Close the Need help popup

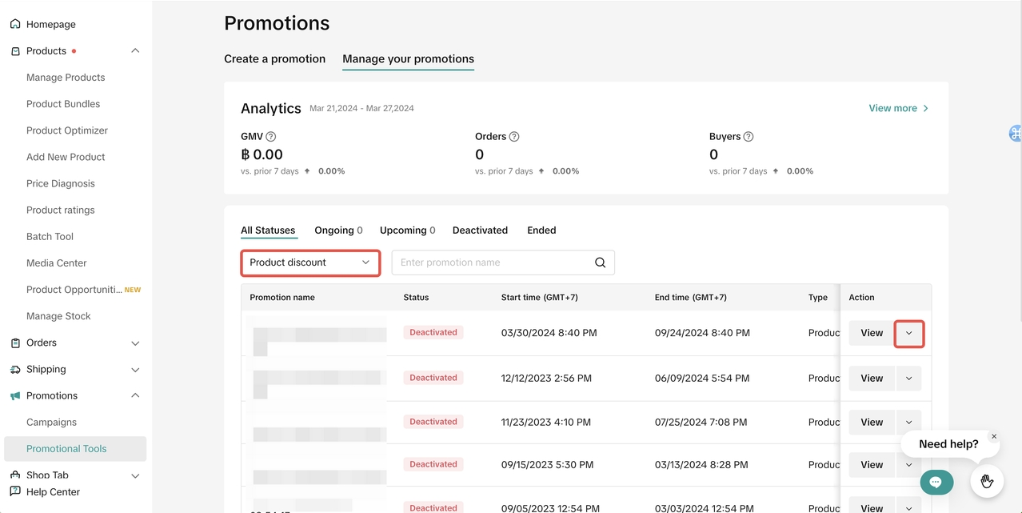click(x=994, y=437)
